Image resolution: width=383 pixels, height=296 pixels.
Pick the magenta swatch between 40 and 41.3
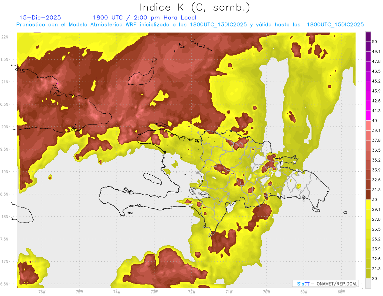point(368,116)
